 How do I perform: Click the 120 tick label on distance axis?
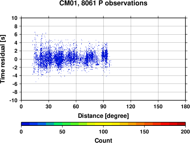click(x=131, y=106)
